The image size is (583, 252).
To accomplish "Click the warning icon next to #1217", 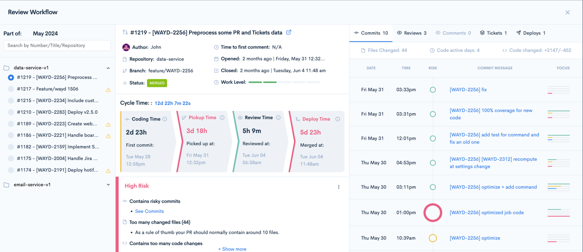I will (108, 90).
